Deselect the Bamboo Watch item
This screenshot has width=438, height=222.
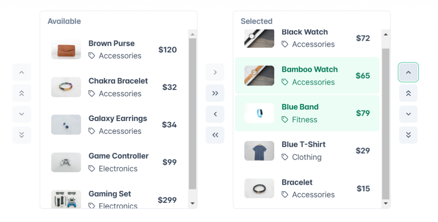coord(307,76)
